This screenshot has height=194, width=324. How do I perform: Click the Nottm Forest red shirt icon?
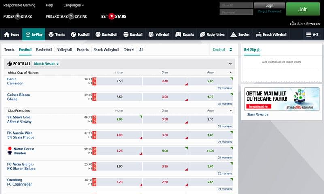pyautogui.click(x=9, y=148)
